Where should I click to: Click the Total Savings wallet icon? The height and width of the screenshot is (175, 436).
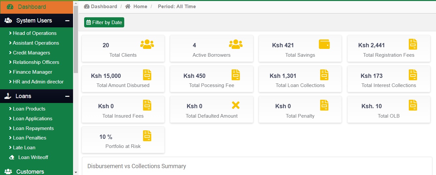pos(324,44)
